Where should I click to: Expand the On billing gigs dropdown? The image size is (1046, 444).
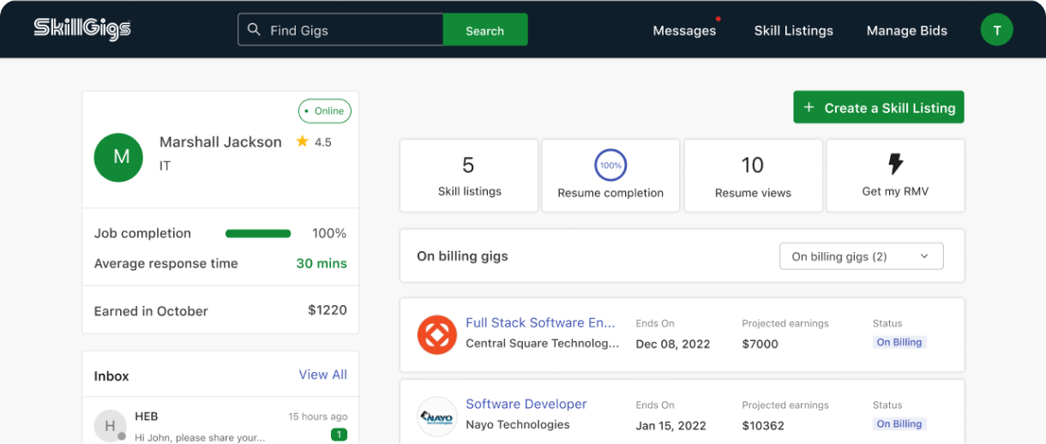tap(861, 256)
